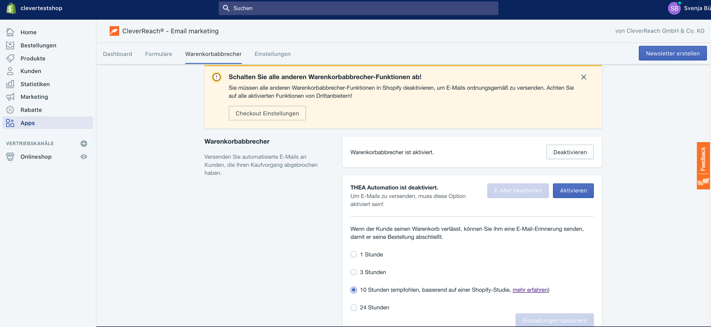View Onlineshop with the eye icon
Image resolution: width=711 pixels, height=327 pixels.
[x=84, y=157]
